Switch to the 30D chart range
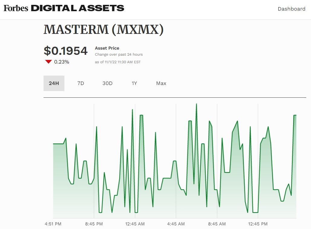This screenshot has height=229, width=311. pyautogui.click(x=107, y=83)
